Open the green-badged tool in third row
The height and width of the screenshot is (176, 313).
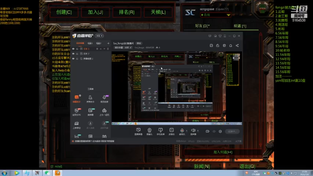[x=104, y=125]
